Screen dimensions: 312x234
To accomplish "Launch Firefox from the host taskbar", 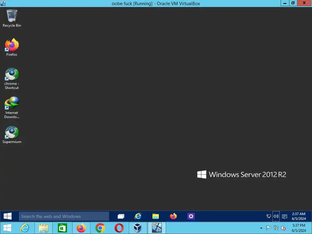I will 81,228.
